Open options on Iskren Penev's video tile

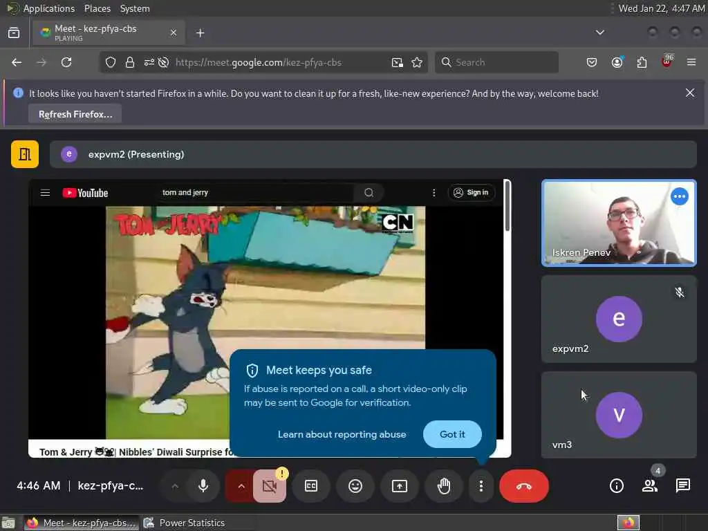679,197
